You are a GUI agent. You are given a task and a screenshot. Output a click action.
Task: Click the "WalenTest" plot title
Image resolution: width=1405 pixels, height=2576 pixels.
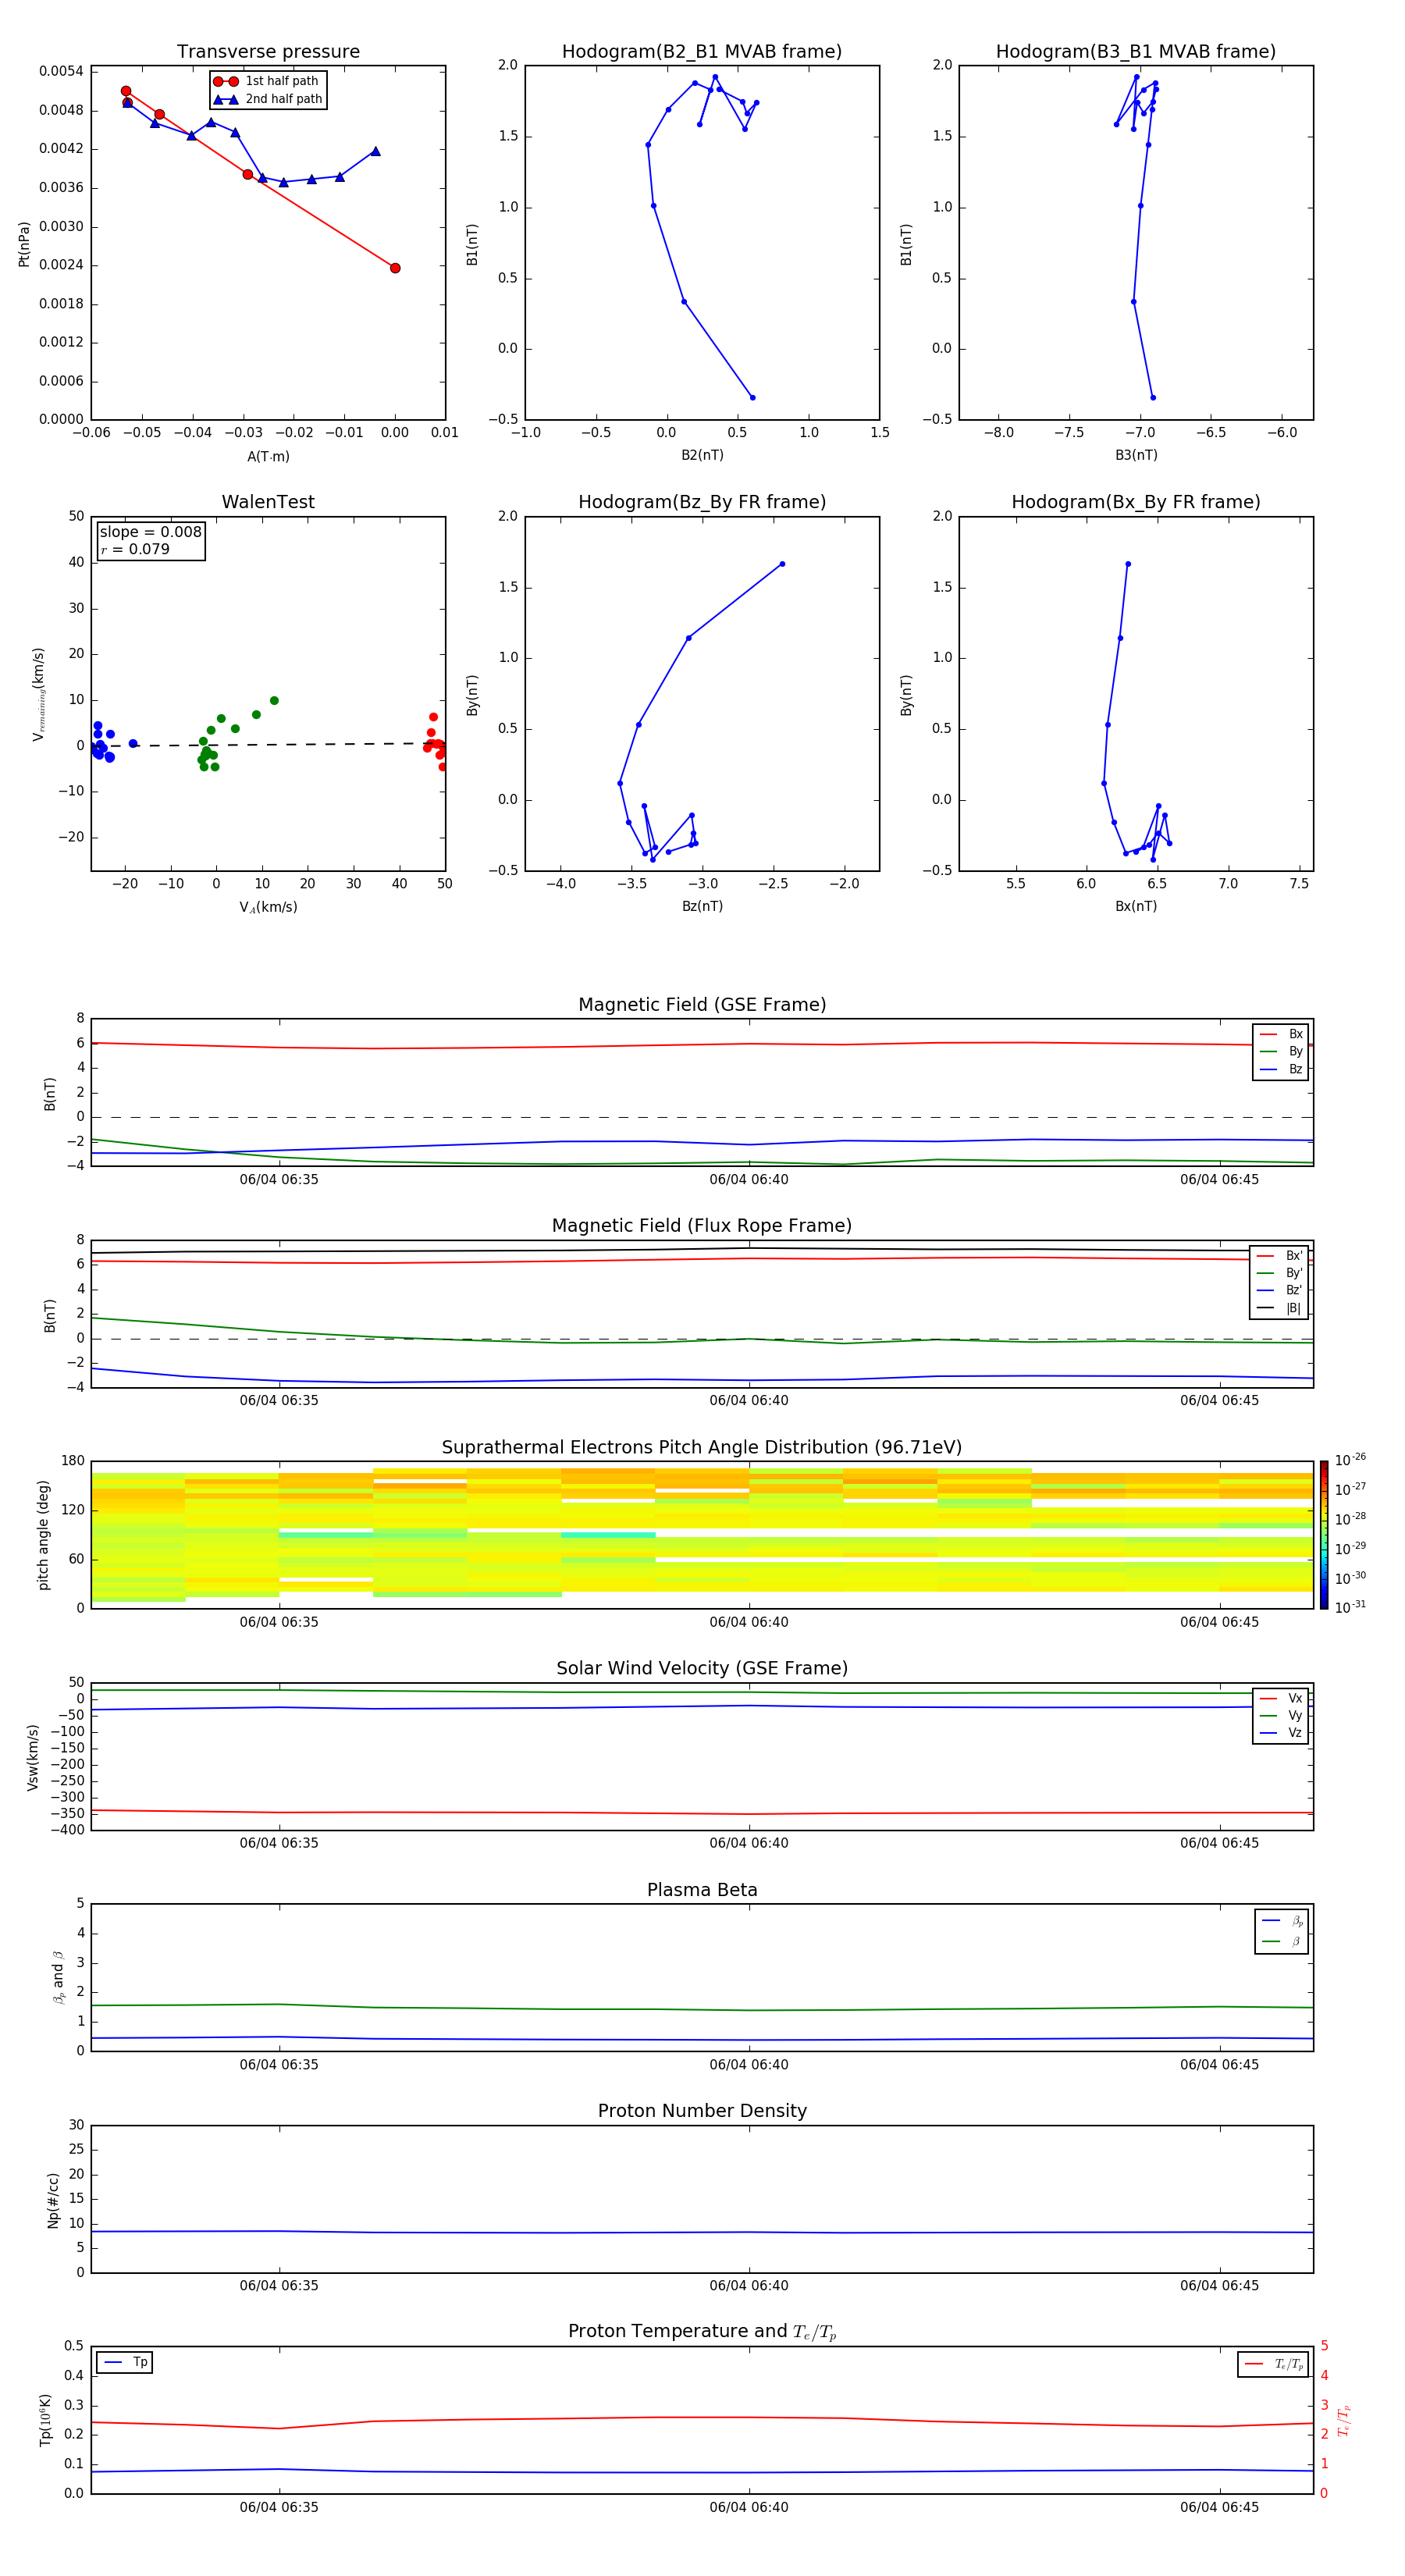pyautogui.click(x=268, y=502)
